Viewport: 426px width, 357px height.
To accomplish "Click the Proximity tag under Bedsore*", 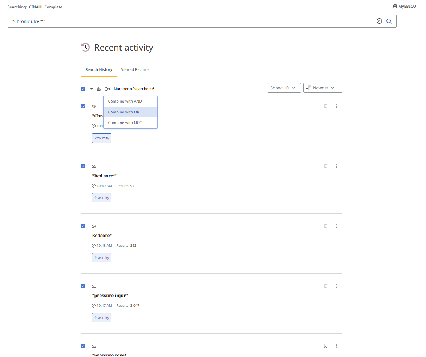I will coord(102,258).
